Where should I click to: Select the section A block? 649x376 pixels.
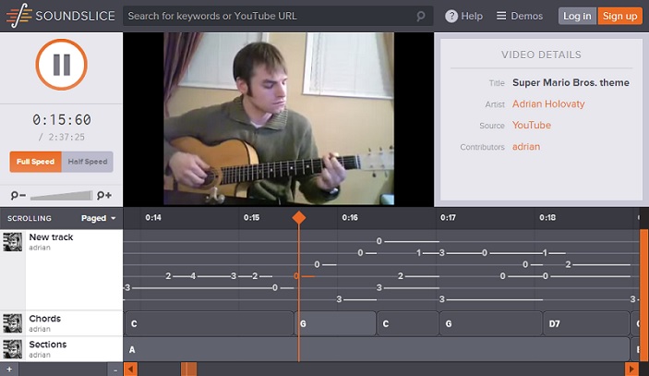tap(377, 349)
